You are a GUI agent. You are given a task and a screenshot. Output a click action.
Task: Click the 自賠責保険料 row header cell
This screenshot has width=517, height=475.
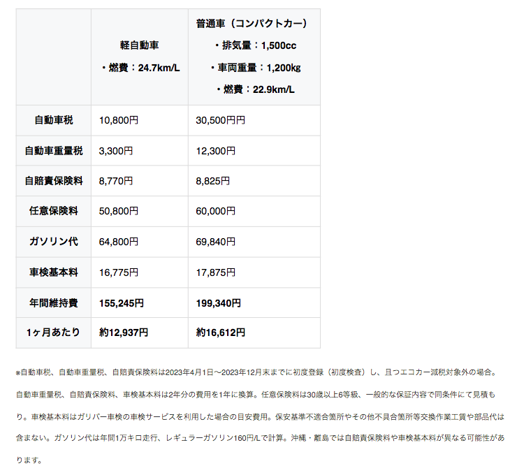(54, 181)
